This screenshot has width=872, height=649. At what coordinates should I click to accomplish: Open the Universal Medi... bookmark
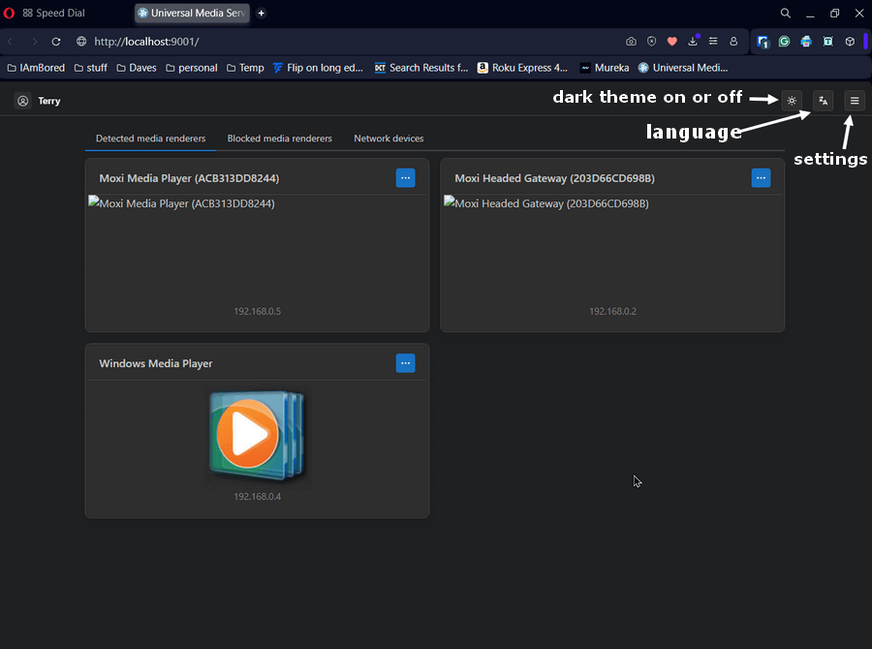[682, 68]
